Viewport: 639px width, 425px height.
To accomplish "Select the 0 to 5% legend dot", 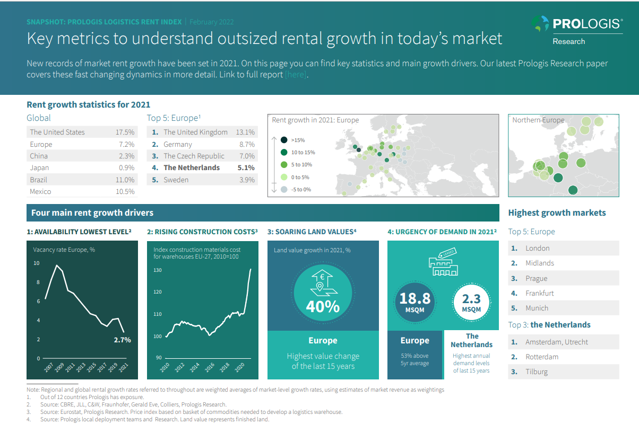I will (284, 177).
